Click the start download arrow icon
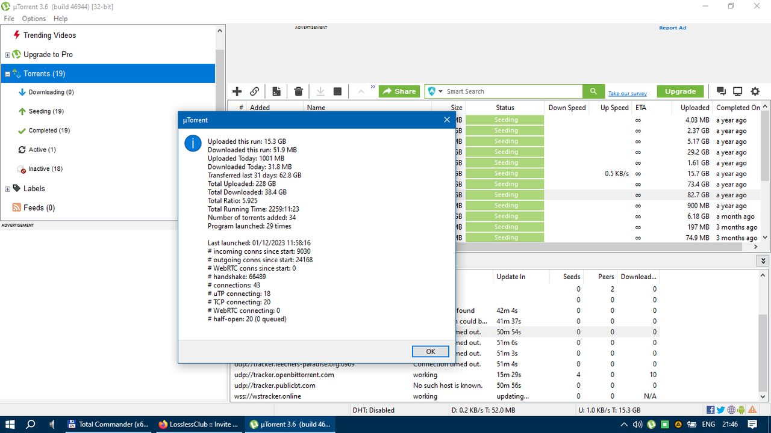Image resolution: width=771 pixels, height=433 pixels. (x=320, y=91)
